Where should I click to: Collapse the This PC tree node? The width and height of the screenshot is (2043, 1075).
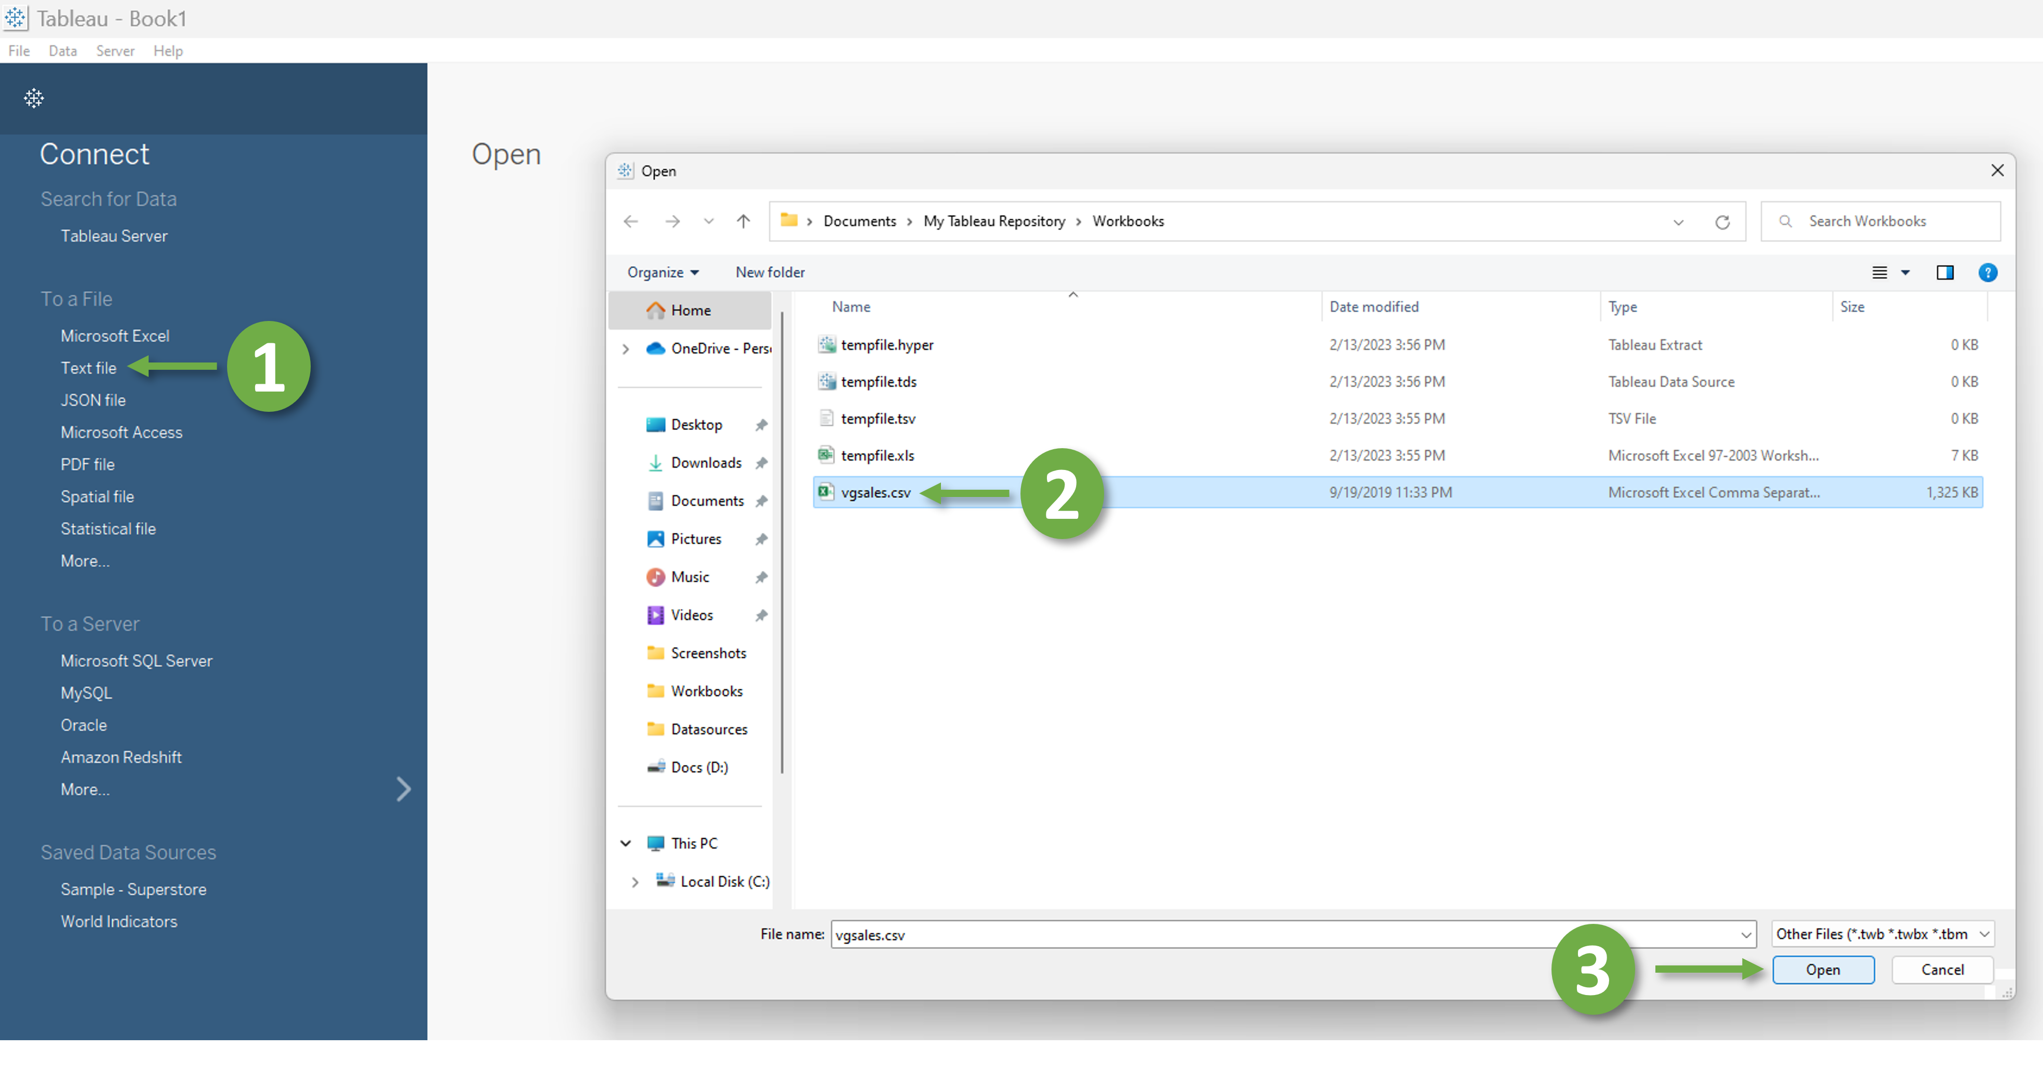point(626,843)
